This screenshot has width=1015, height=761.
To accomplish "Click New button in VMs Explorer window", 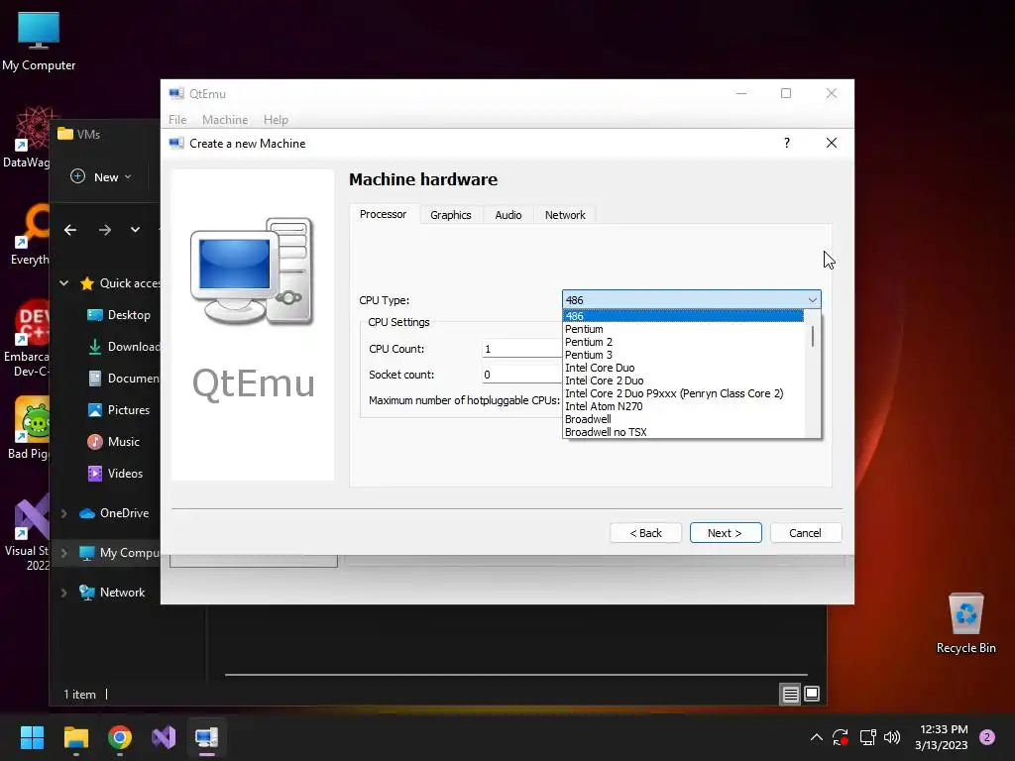I will point(100,176).
